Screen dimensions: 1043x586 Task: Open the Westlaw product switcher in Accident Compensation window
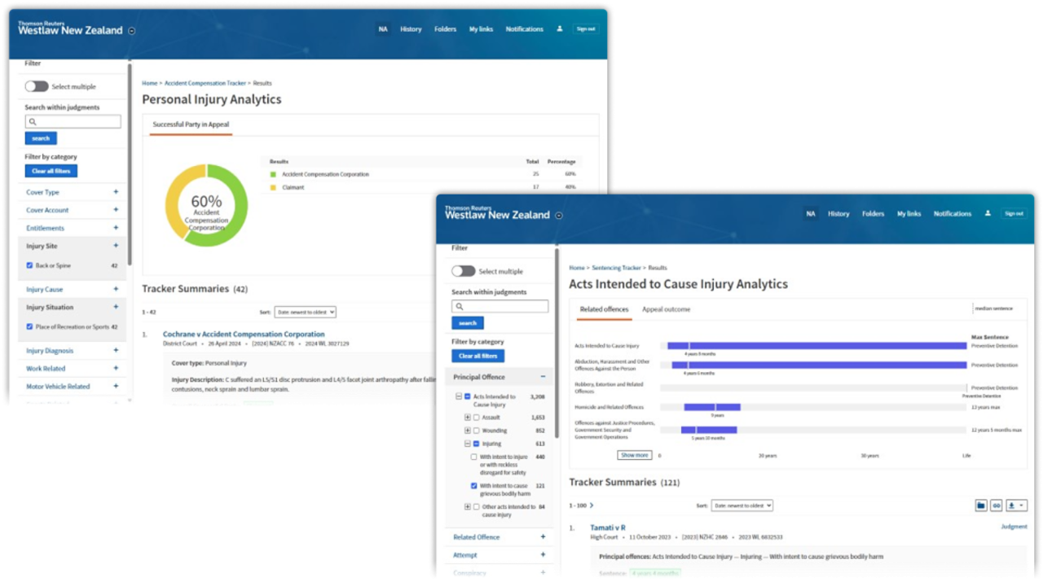click(x=132, y=31)
